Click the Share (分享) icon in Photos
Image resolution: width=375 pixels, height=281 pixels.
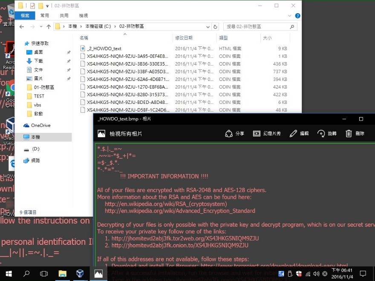coord(229,134)
